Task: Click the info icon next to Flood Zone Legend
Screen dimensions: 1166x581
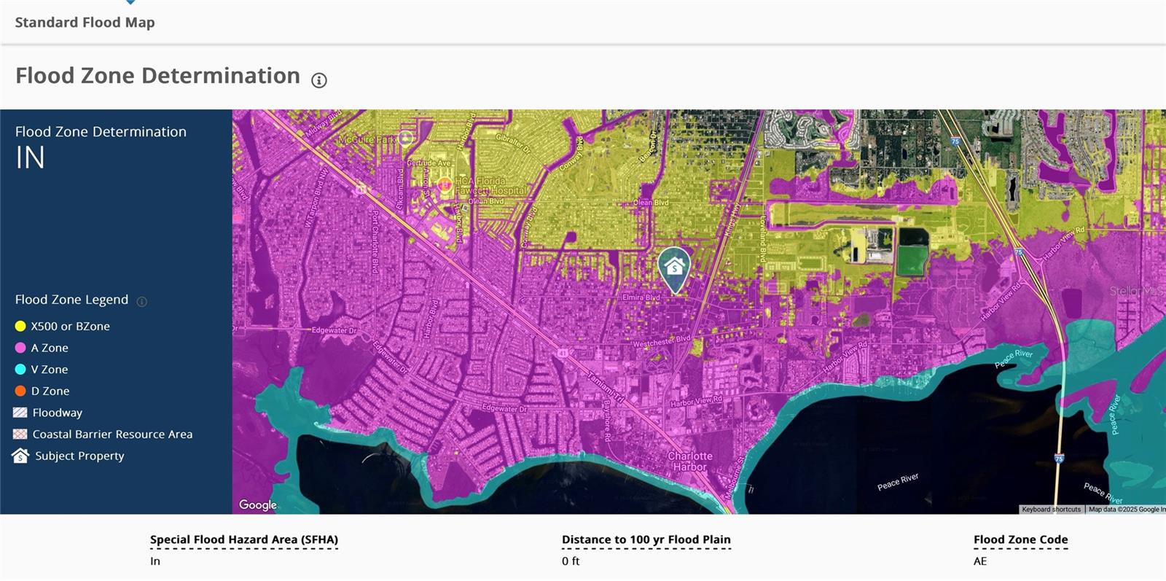Action: click(x=142, y=301)
